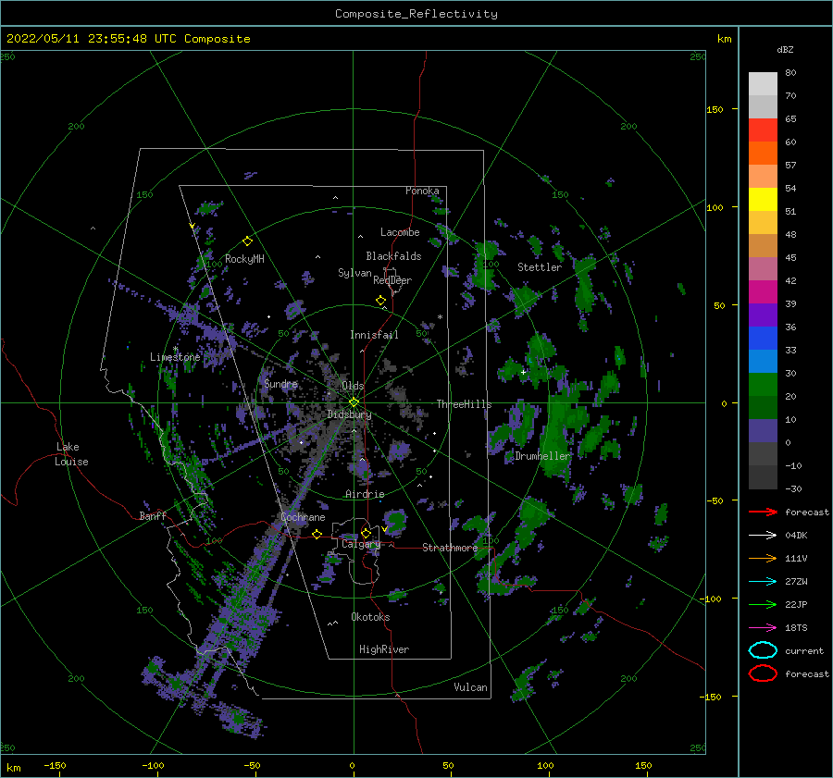Viewport: 833px width, 778px height.
Task: Click the Sylvan label
Action: pos(354,273)
